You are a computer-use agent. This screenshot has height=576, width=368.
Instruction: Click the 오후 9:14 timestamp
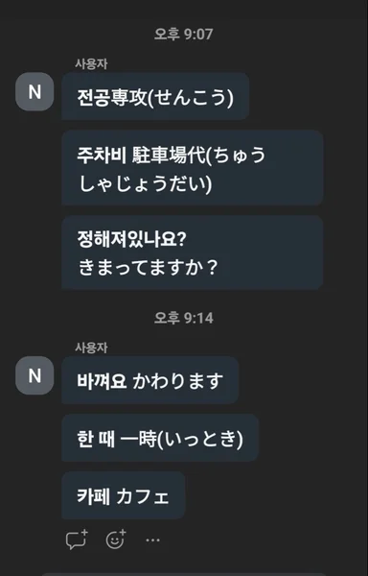[184, 318]
